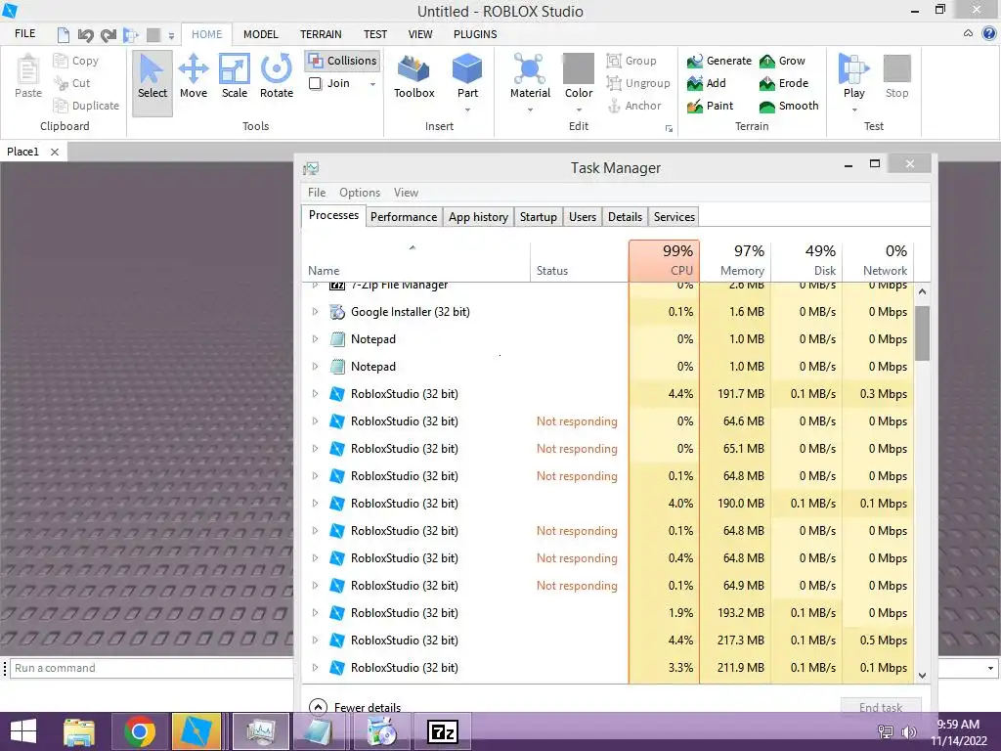Expand the RobloxStudio row using 191.7 MB
The height and width of the screenshot is (751, 1001).
click(315, 394)
